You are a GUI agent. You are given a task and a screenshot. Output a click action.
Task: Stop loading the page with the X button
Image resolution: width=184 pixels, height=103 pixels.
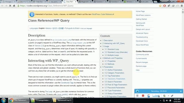click(10, 6)
